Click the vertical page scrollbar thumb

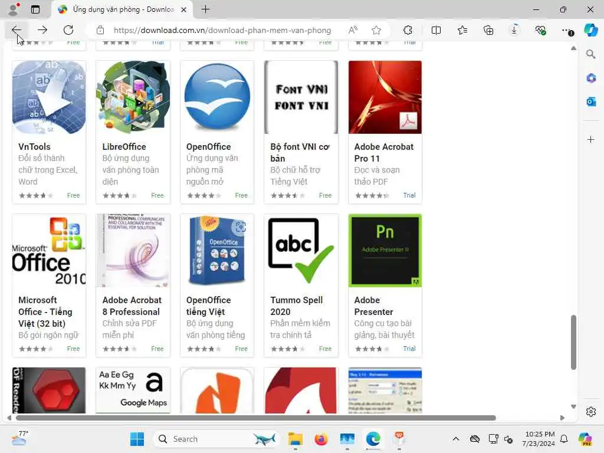pyautogui.click(x=573, y=342)
